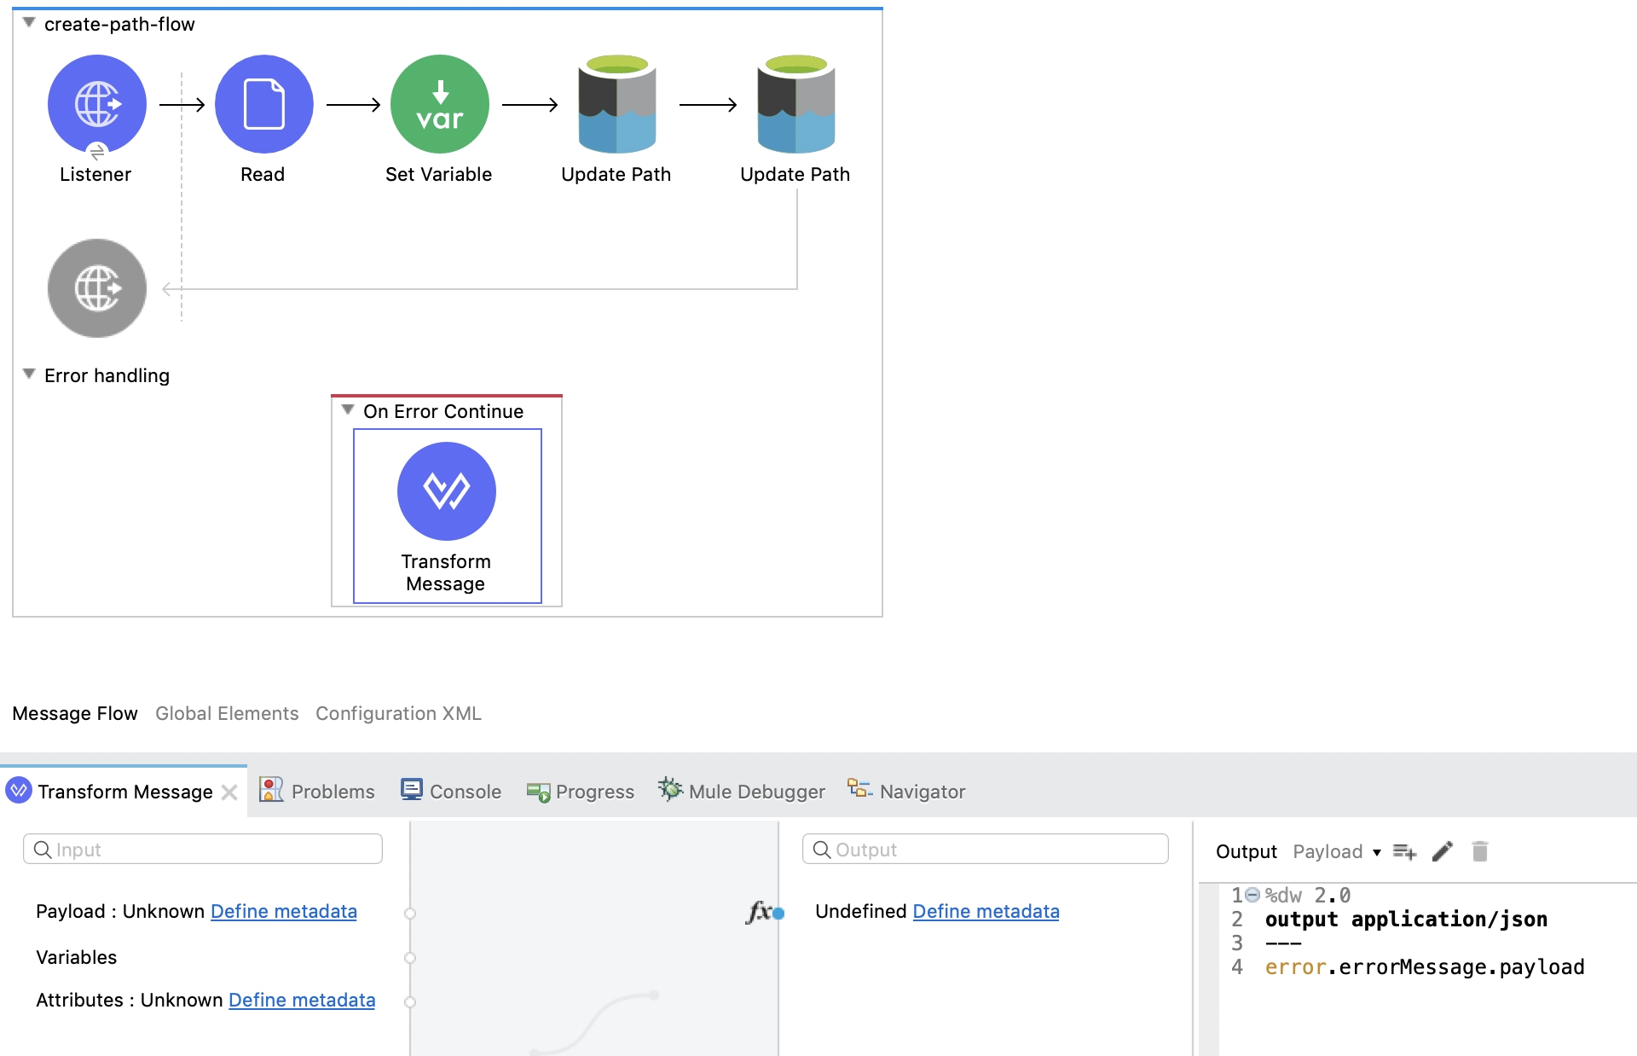This screenshot has height=1056, width=1637.
Task: Switch to the Global Elements tab
Action: tap(227, 713)
